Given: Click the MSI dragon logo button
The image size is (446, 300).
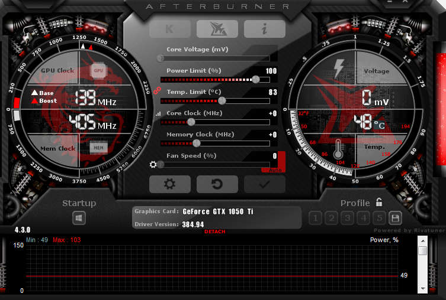Looking at the screenshot, I should (217, 28).
